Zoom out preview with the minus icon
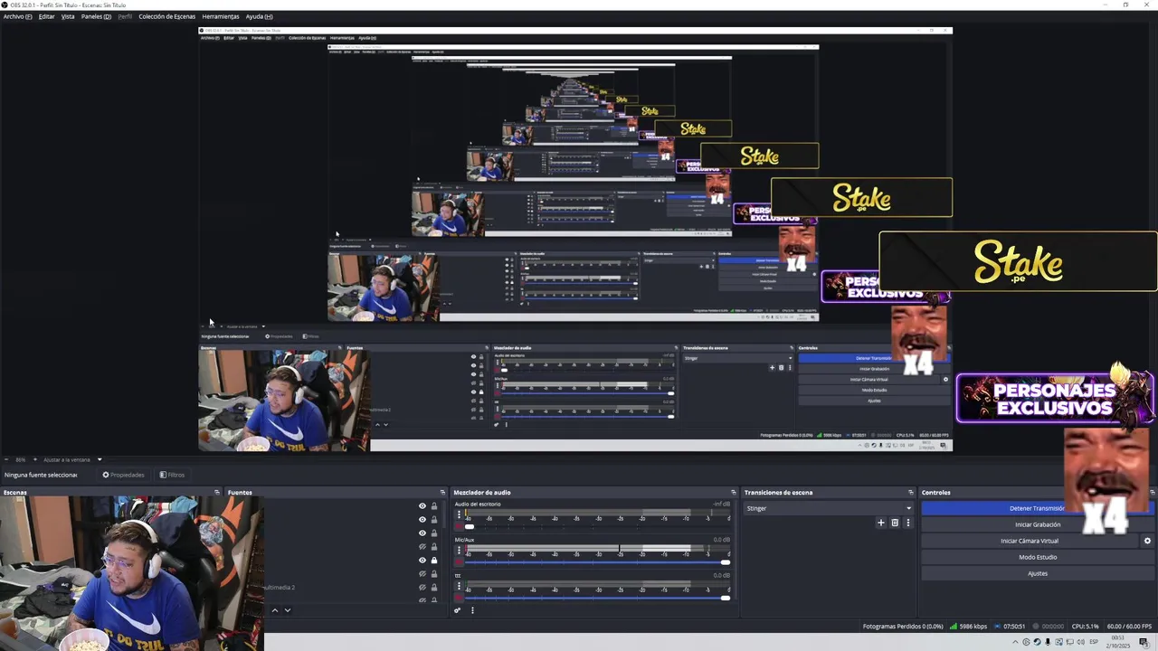Viewport: 1158px width, 651px height. click(x=5, y=459)
